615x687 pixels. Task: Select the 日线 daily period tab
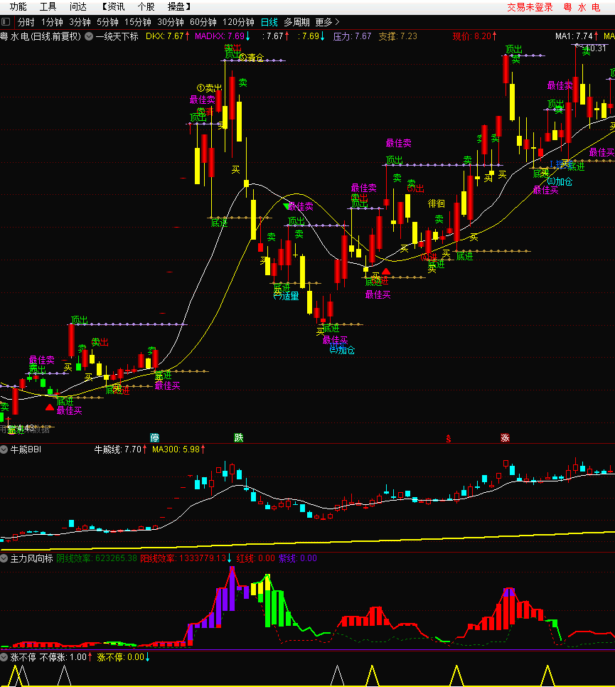[x=269, y=22]
